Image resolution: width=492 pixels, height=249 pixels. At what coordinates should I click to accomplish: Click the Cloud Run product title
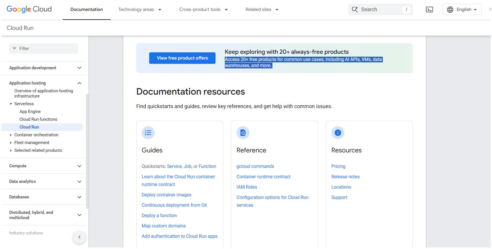point(20,28)
